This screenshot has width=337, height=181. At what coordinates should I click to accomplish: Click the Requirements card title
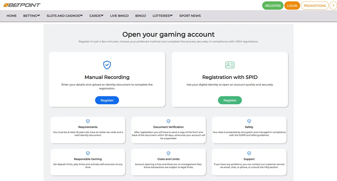[x=88, y=127]
